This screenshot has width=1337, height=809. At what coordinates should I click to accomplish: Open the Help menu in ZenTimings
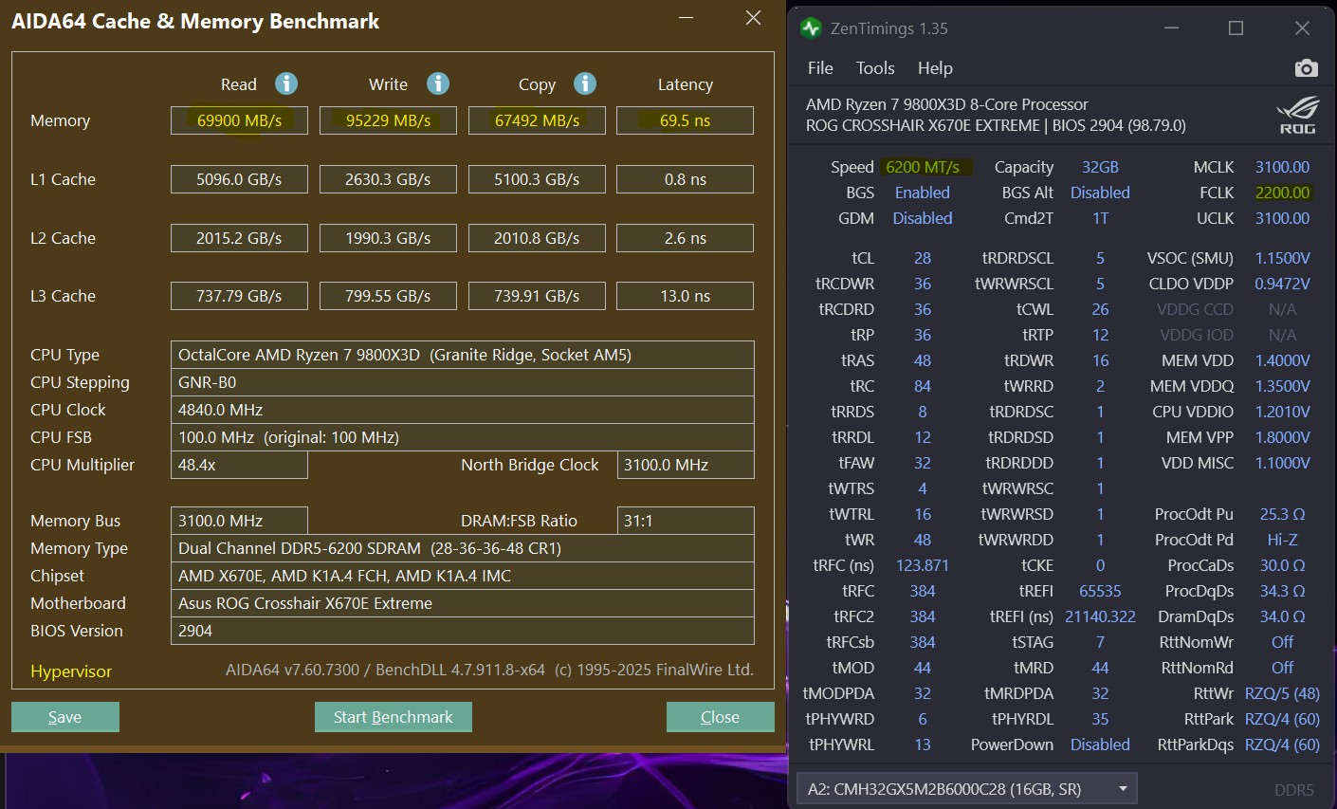[x=935, y=68]
